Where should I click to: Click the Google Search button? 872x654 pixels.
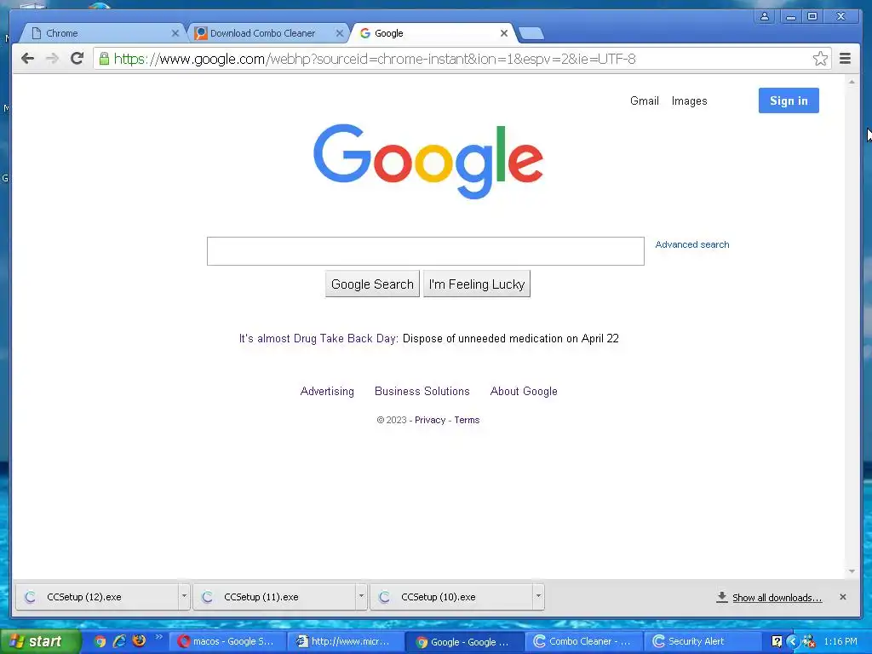pyautogui.click(x=372, y=284)
